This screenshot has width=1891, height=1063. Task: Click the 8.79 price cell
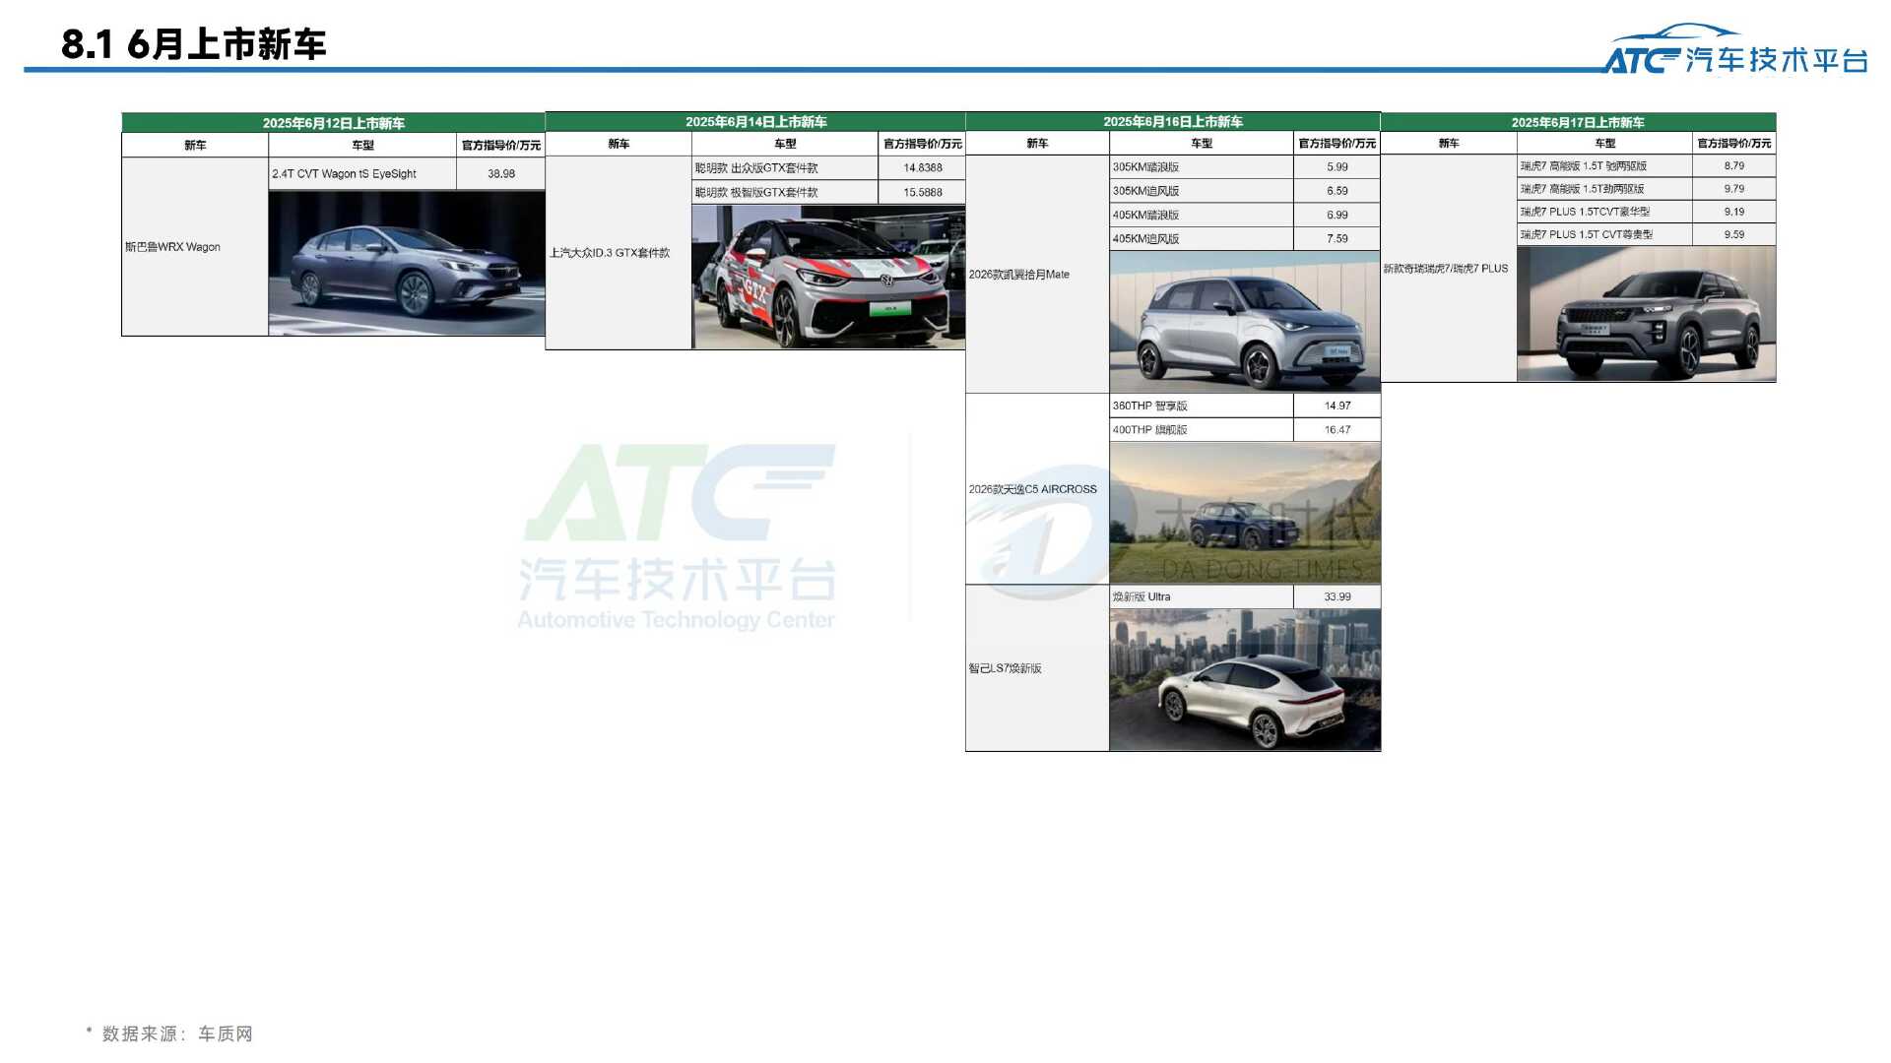[1733, 166]
